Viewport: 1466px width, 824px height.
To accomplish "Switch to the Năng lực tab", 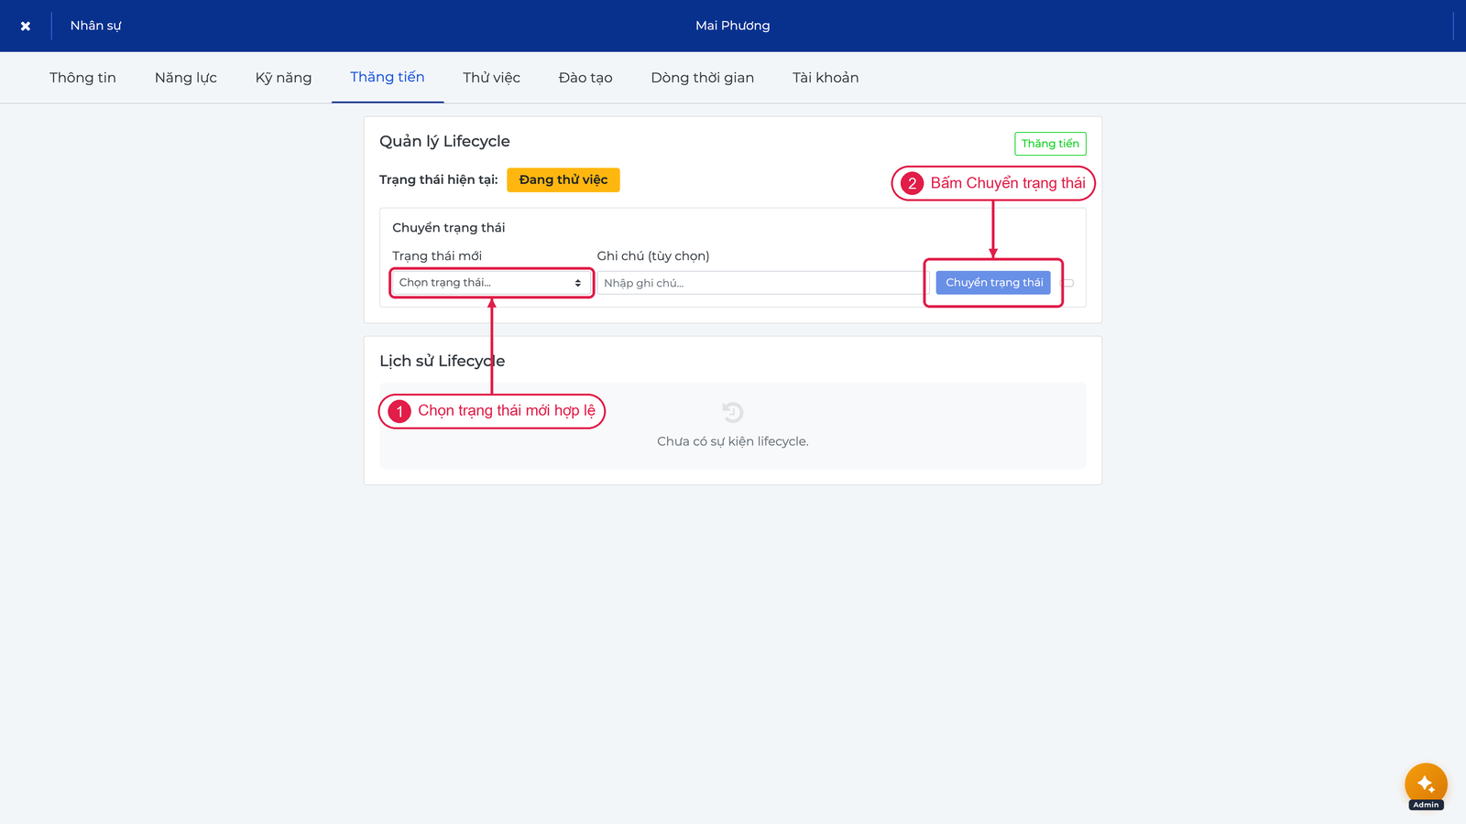I will pos(186,78).
